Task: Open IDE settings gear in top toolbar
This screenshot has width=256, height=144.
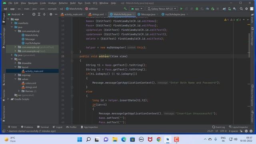Action: point(246,9)
